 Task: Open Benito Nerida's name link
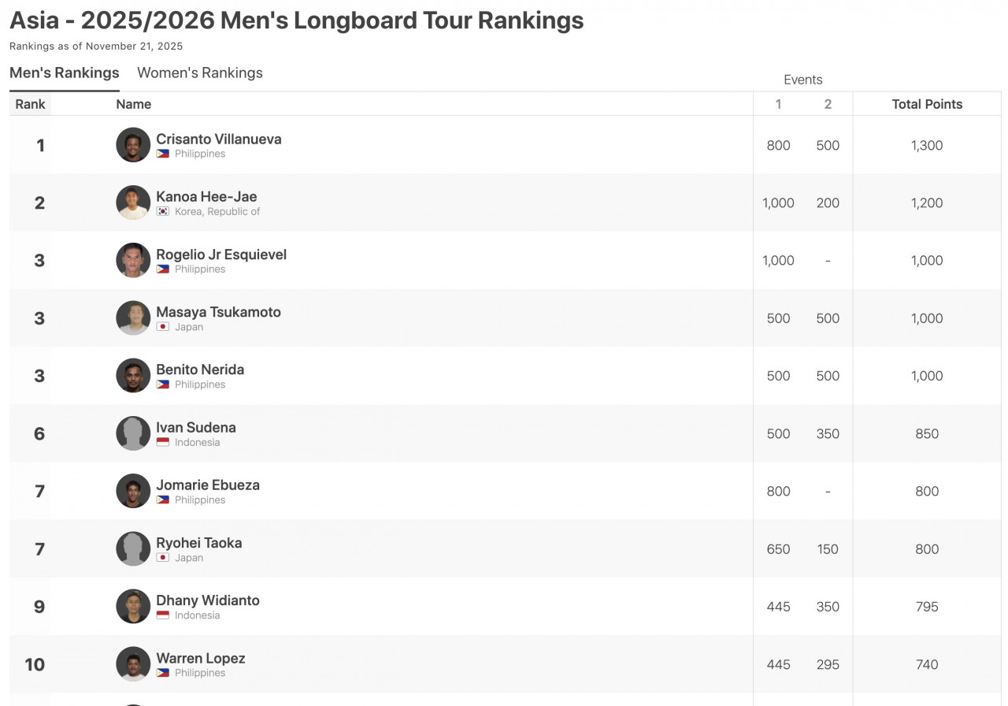(200, 370)
